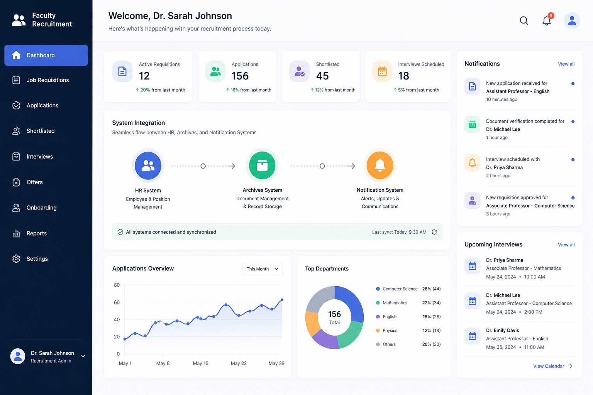Select Dr. Emily Davis interview entry

pyautogui.click(x=520, y=339)
